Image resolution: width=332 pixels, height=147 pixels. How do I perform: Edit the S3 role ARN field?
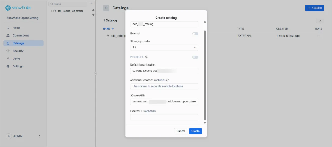point(164,102)
